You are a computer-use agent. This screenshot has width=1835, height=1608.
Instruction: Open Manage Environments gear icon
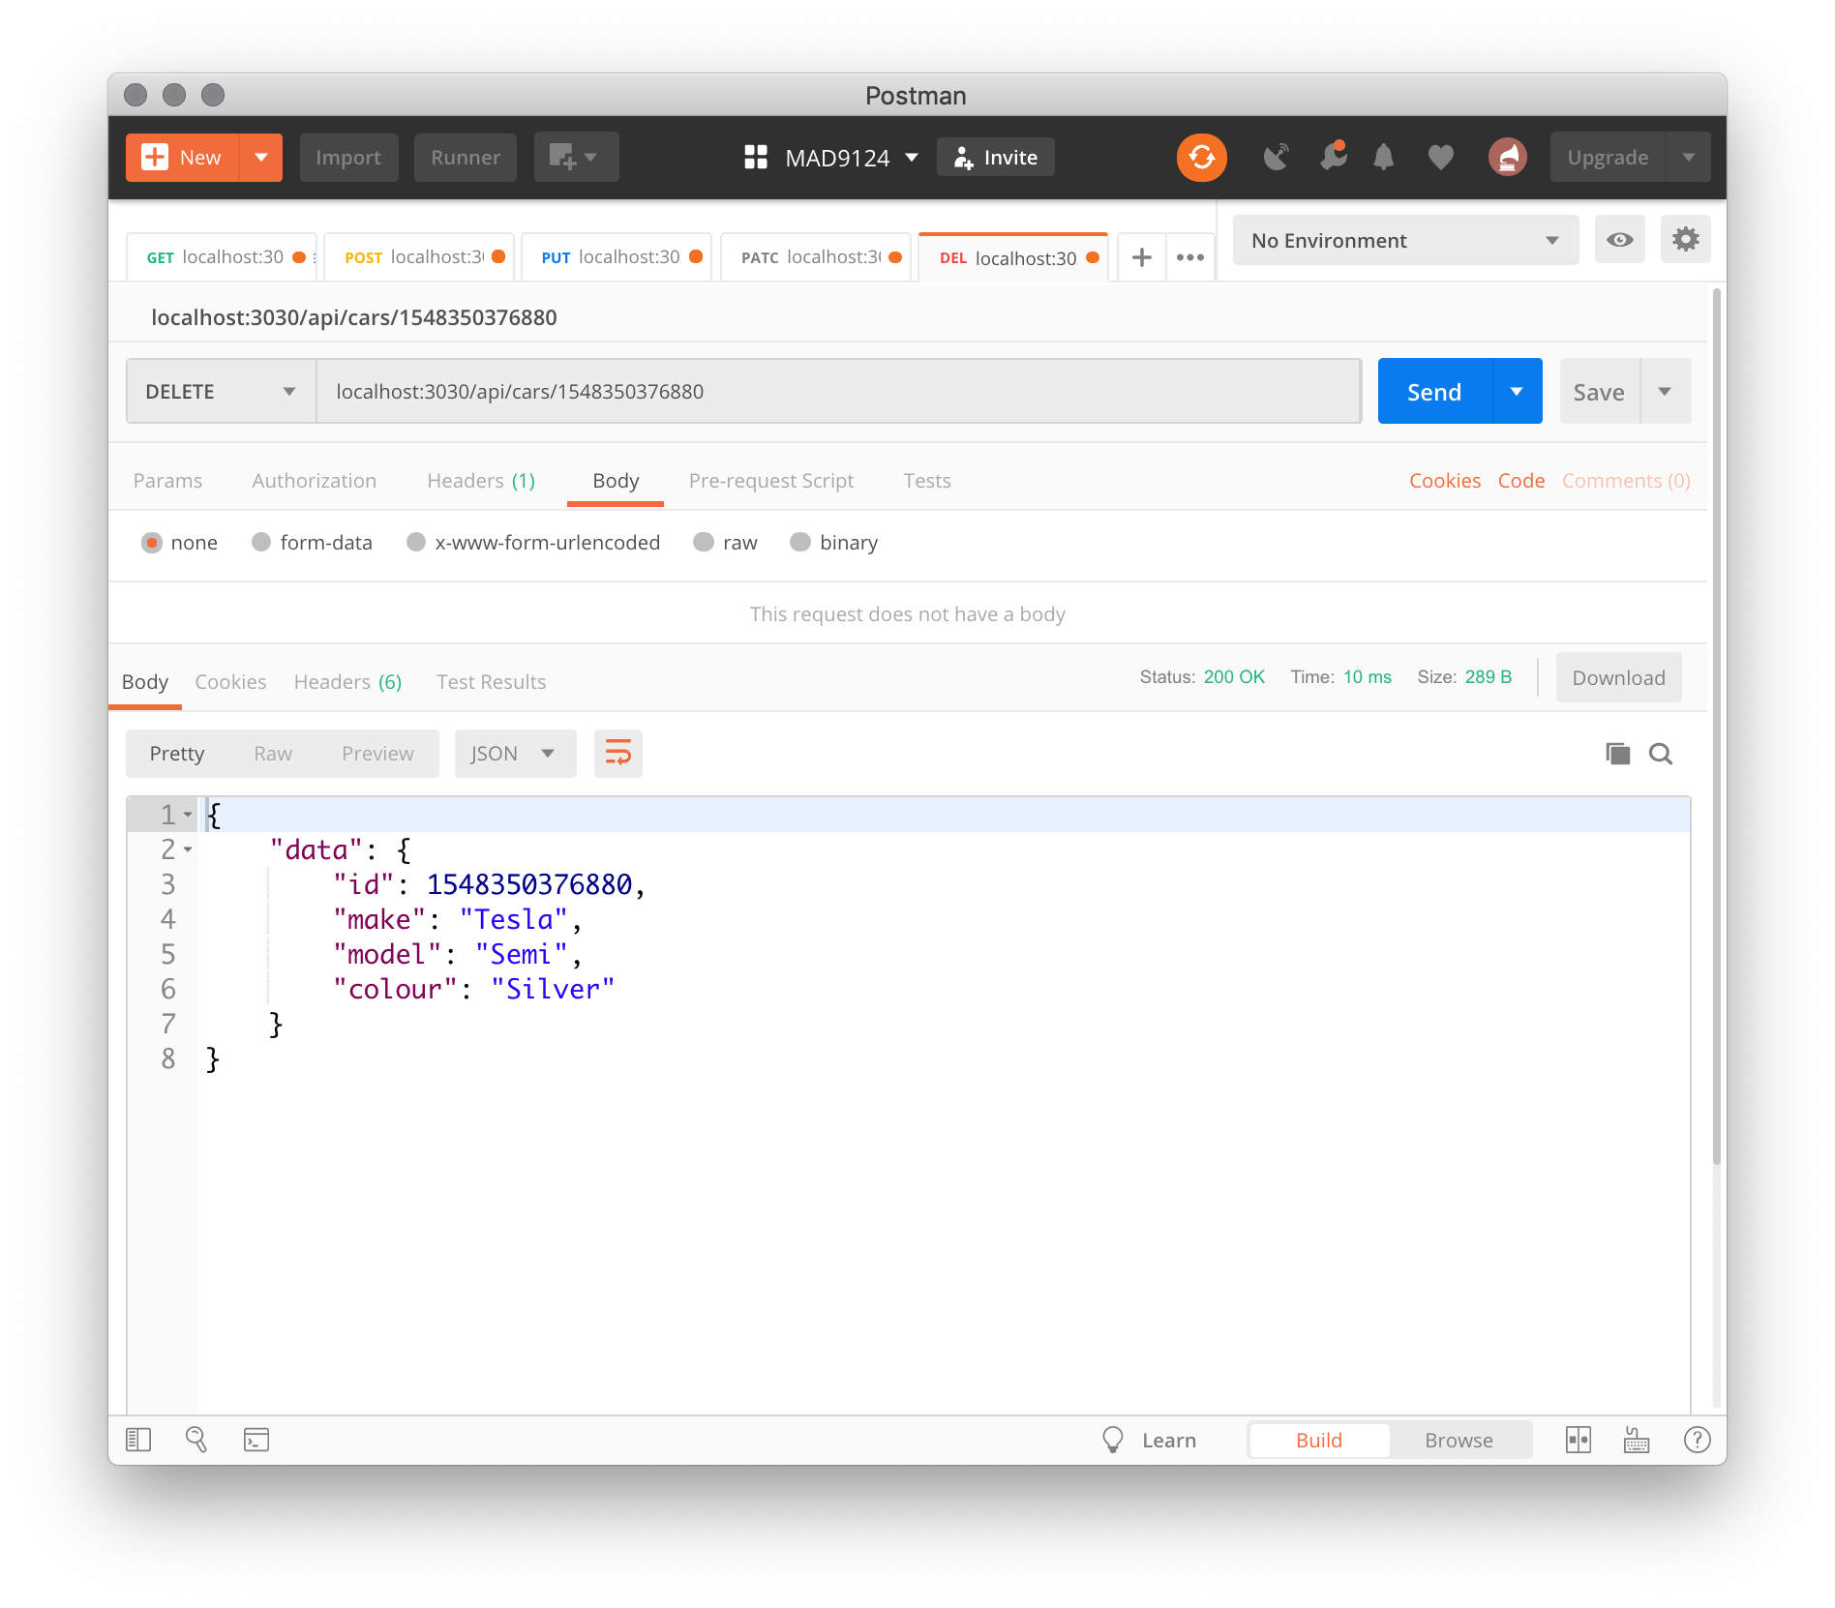tap(1685, 239)
